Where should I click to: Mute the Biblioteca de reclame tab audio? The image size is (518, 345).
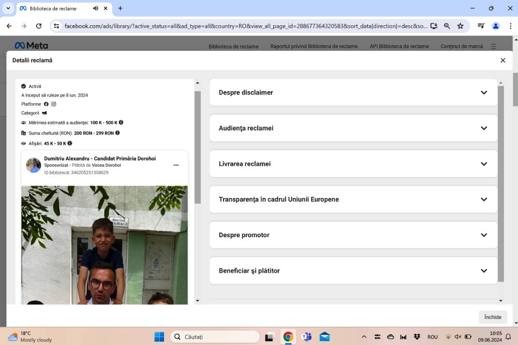(x=96, y=9)
